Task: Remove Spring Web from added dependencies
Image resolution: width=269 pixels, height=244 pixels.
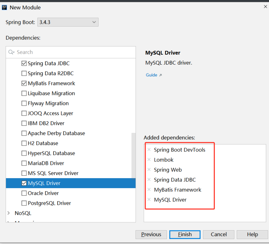Action: coord(149,169)
